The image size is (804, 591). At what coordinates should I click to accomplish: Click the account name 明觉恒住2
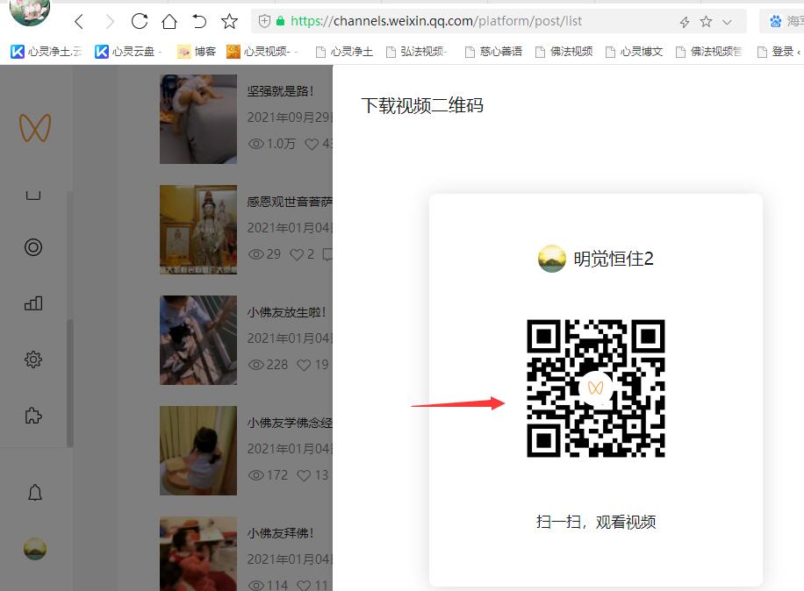click(614, 260)
